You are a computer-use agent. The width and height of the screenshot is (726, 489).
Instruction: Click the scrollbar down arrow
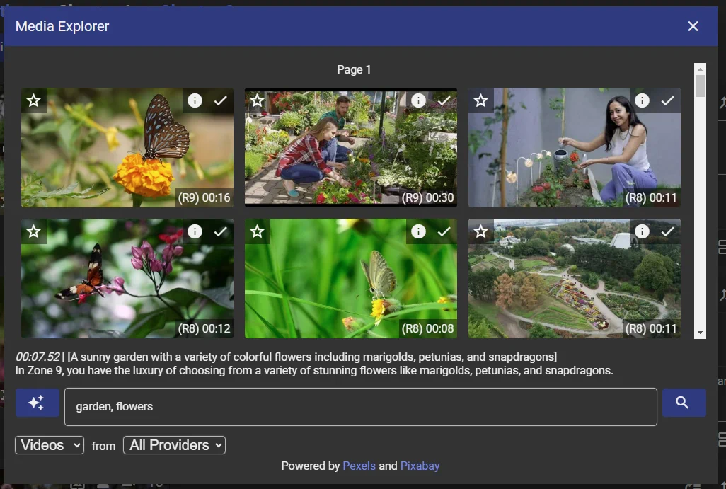[700, 333]
